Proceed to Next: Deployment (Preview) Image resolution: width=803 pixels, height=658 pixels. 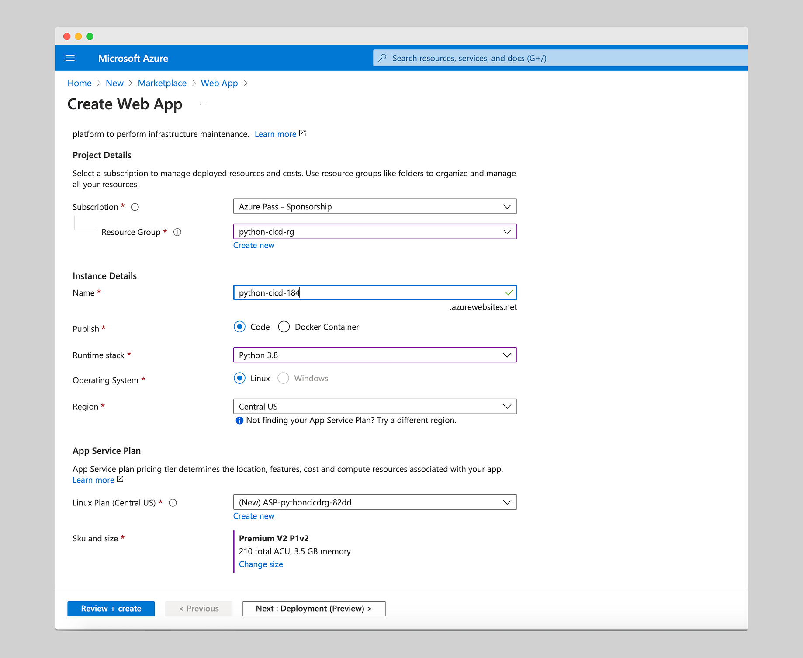click(x=314, y=609)
